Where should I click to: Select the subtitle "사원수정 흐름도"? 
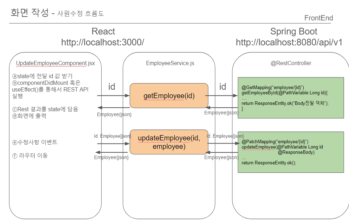click(80, 13)
